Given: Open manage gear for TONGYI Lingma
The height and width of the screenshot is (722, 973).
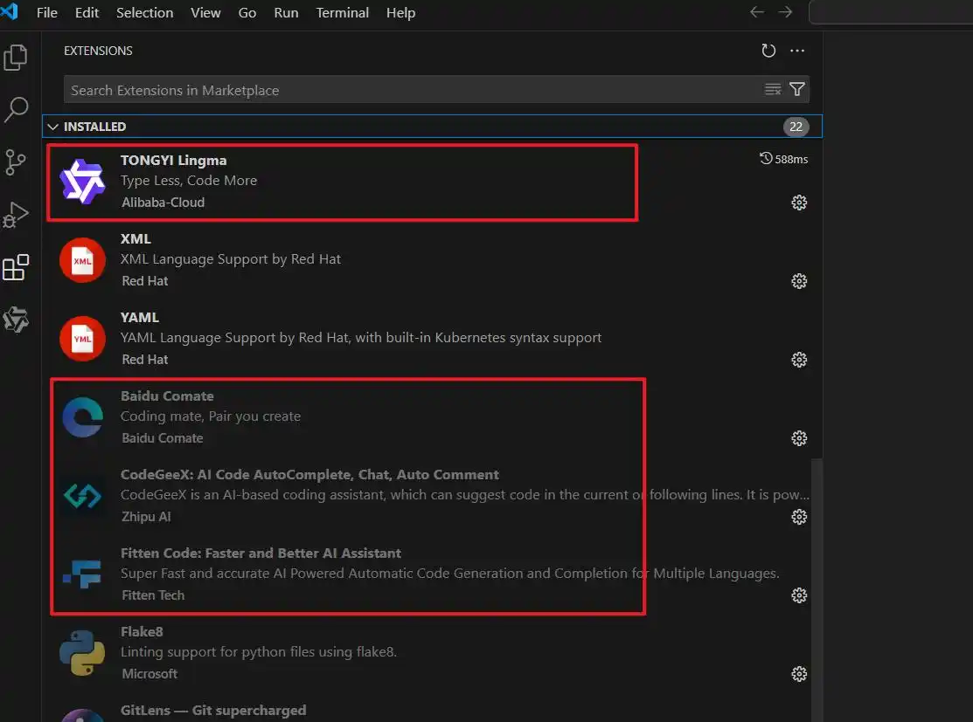Looking at the screenshot, I should pyautogui.click(x=798, y=203).
